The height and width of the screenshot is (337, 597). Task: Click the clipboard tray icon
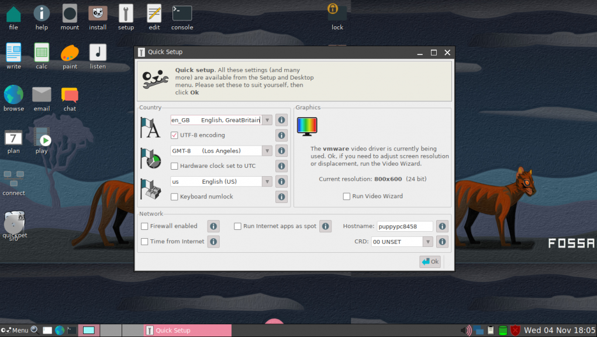(491, 330)
